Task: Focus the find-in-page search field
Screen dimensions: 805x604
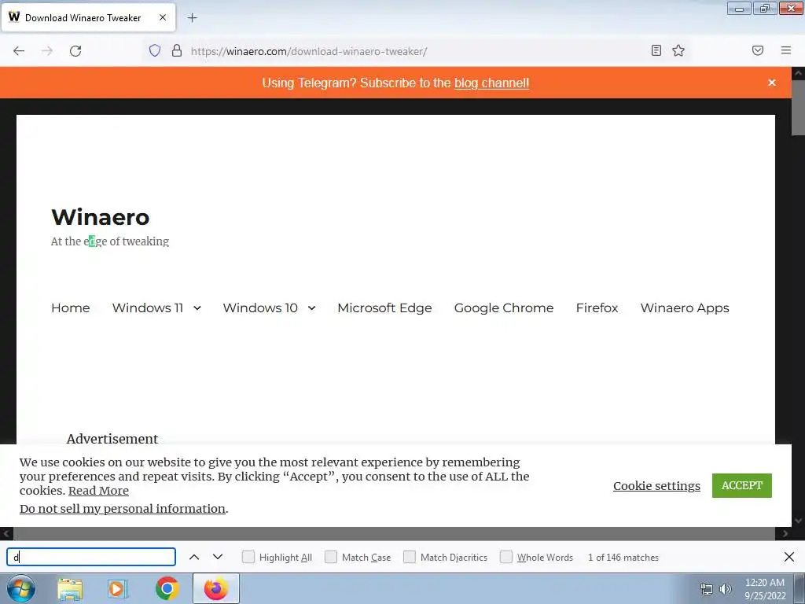Action: click(x=91, y=557)
